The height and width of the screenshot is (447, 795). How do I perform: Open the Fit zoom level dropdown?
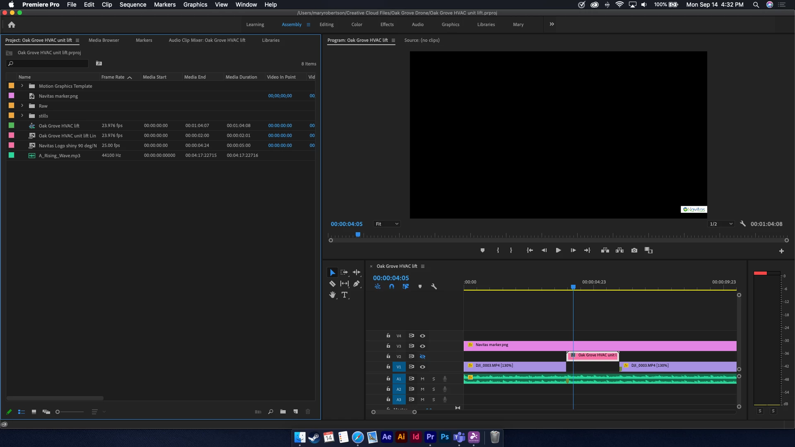click(387, 224)
